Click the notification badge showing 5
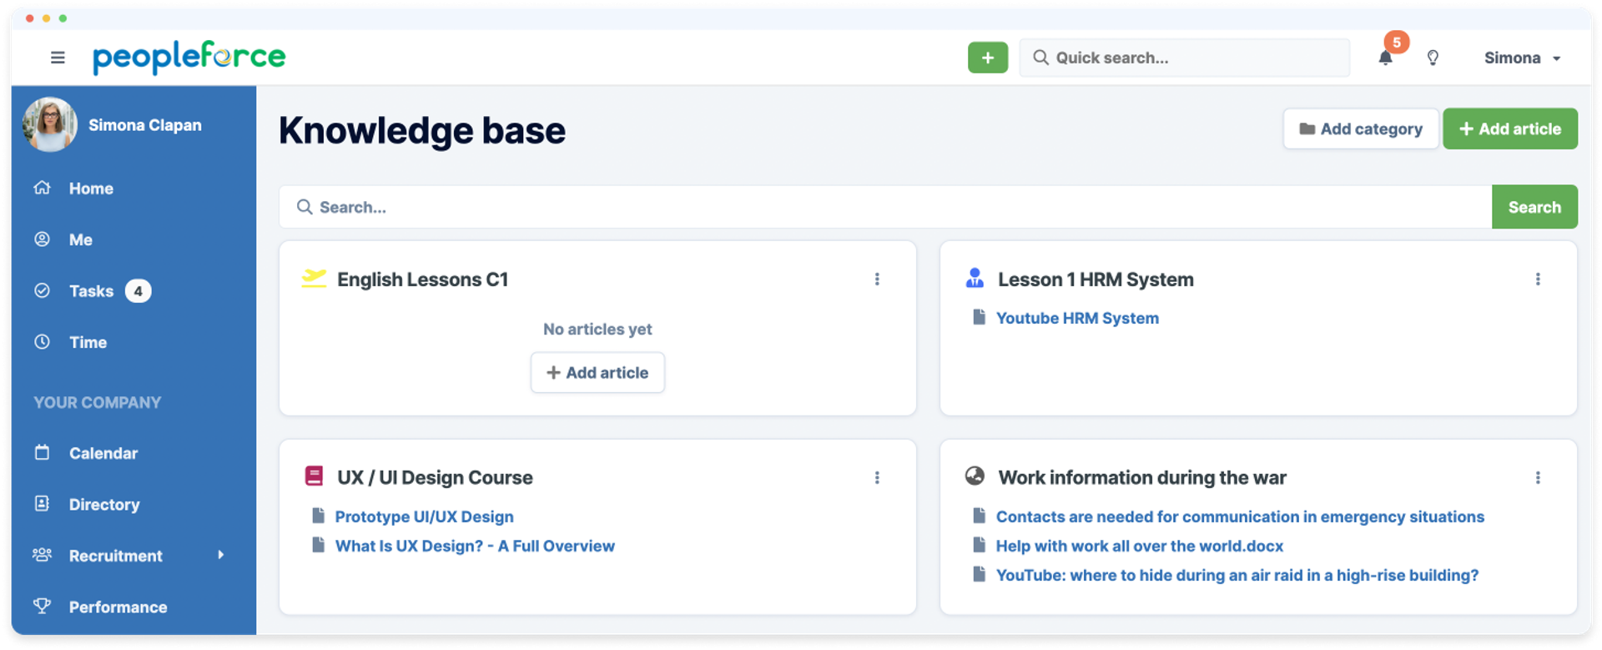 pyautogui.click(x=1397, y=42)
